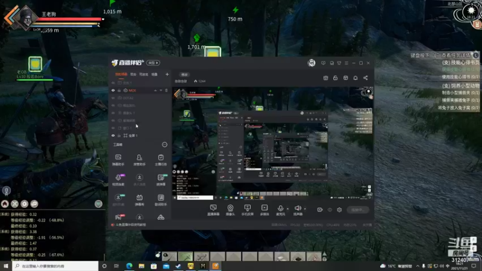Image resolution: width=482 pixels, height=271 pixels.
Task: Click the 麦克风 microphone icon
Action: 280,208
